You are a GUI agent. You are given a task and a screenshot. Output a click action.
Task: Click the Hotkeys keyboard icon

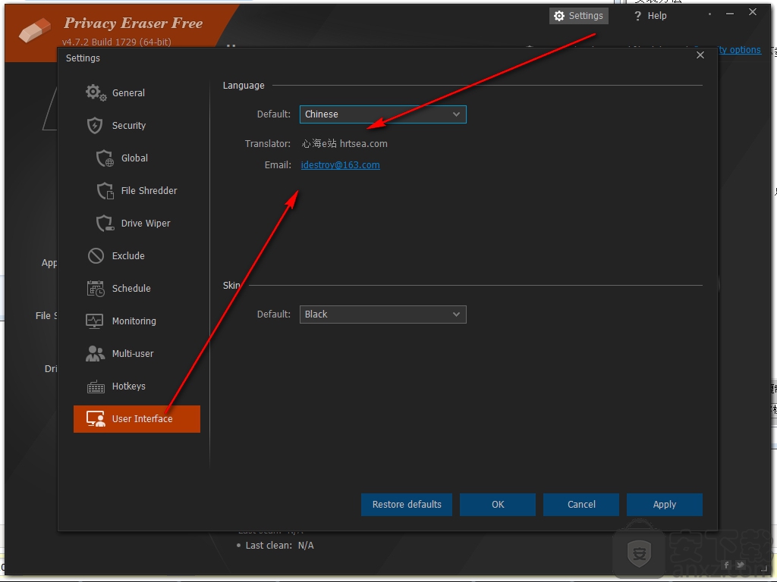tap(96, 386)
